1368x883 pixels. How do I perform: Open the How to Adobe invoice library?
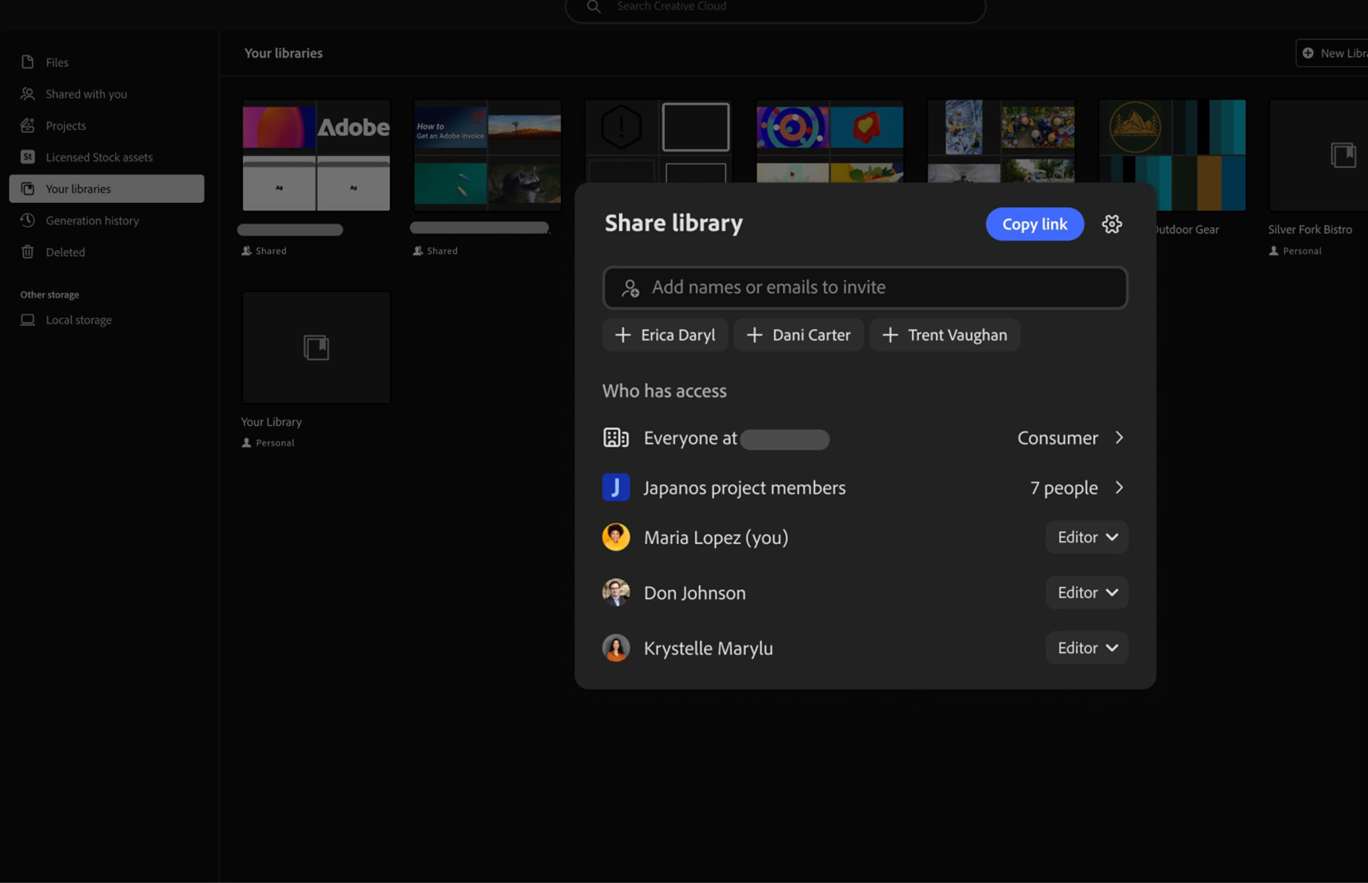[x=487, y=155]
